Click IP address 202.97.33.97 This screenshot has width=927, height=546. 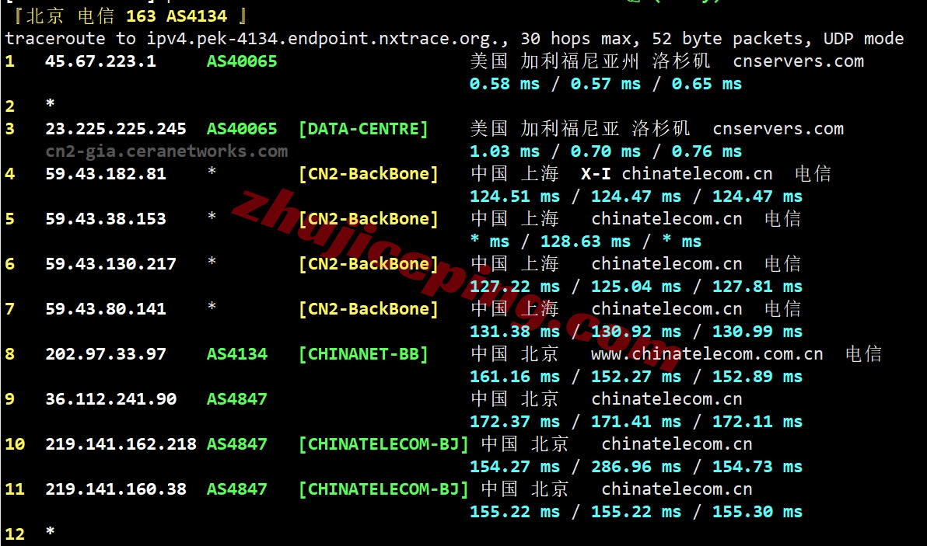[106, 354]
